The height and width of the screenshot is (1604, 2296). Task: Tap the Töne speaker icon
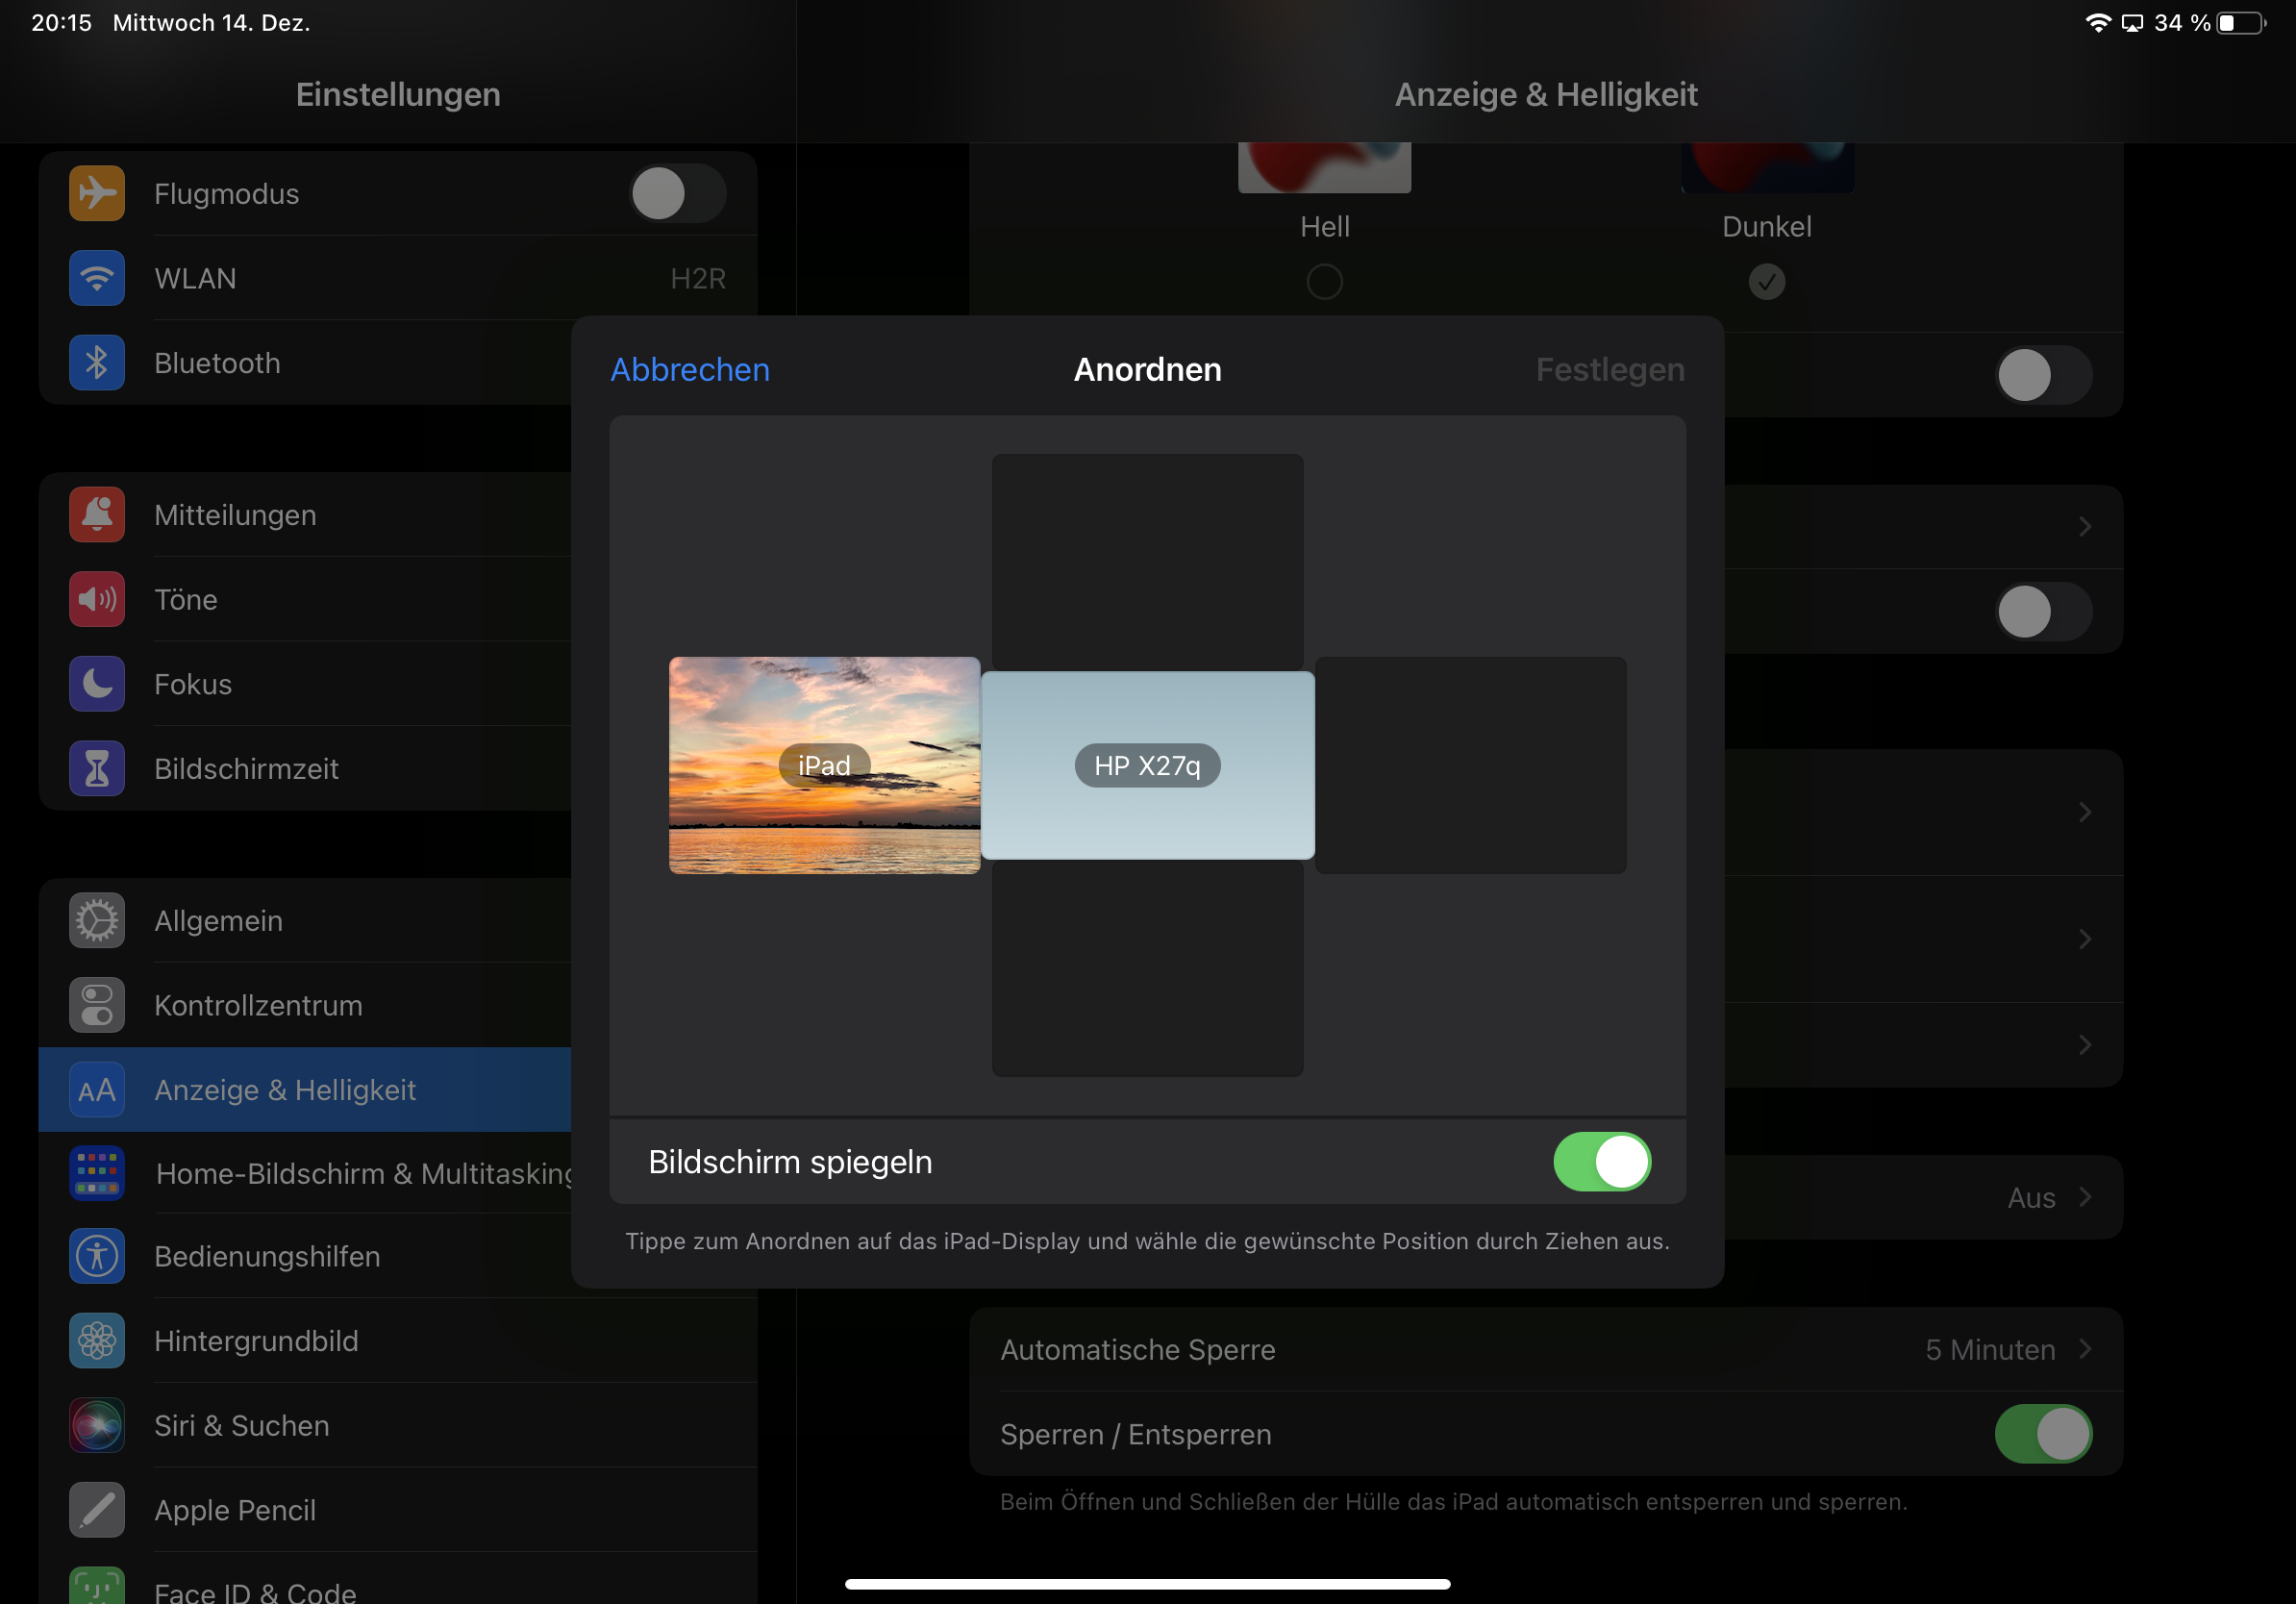[97, 599]
